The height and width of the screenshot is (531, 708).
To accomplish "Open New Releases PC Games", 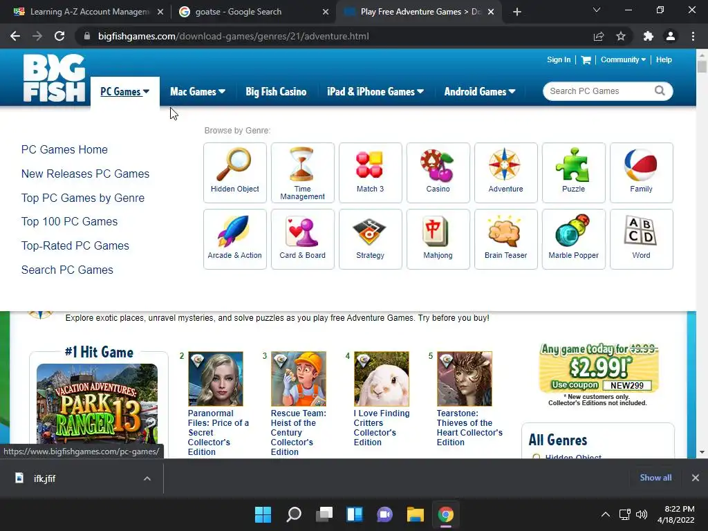I will click(x=85, y=174).
